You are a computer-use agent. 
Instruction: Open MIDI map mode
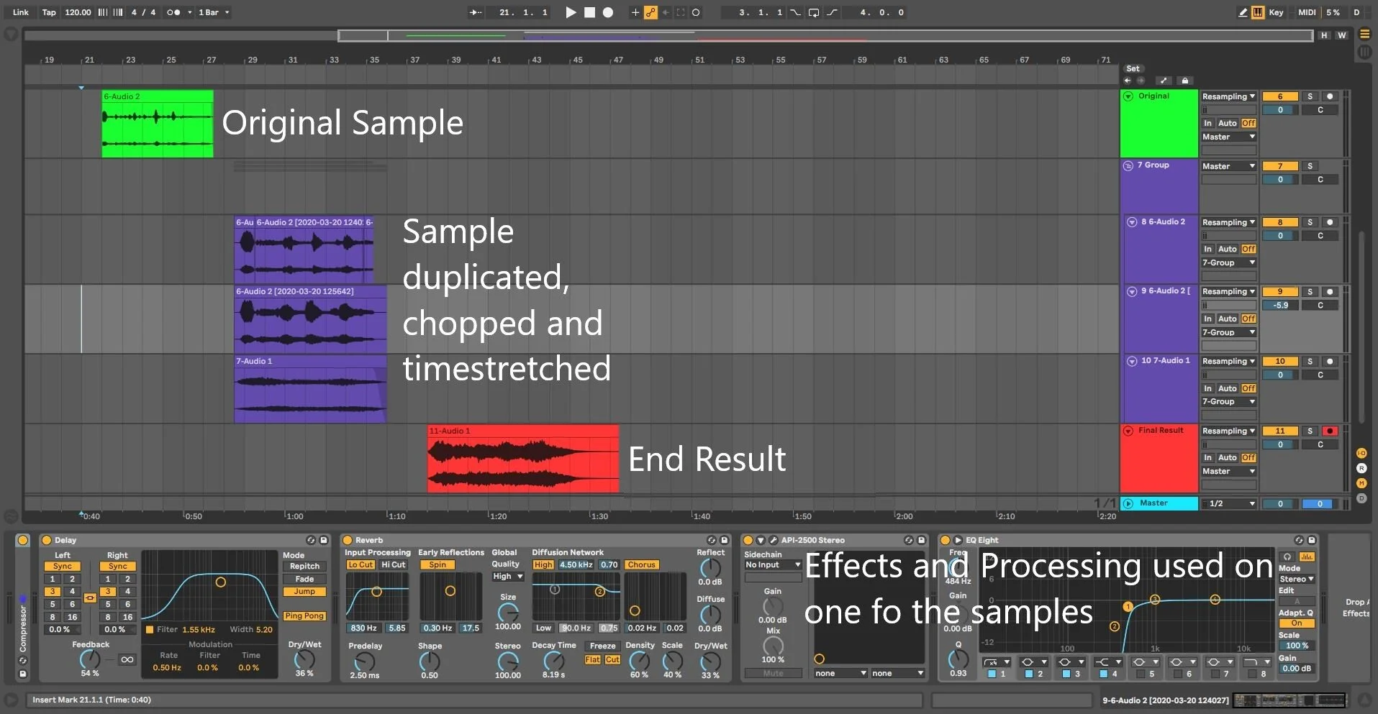tap(1307, 12)
